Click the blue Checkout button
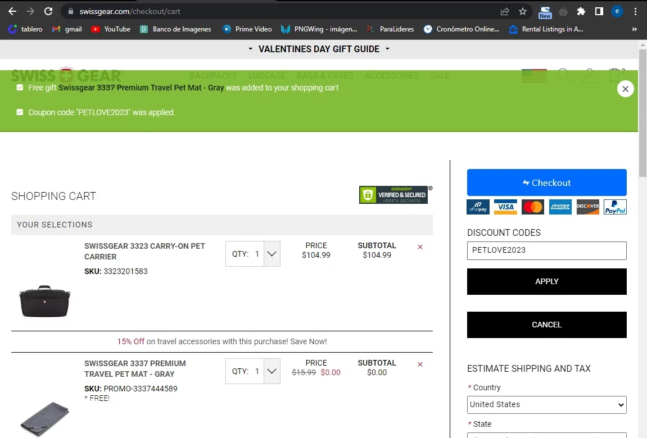 [x=547, y=182]
